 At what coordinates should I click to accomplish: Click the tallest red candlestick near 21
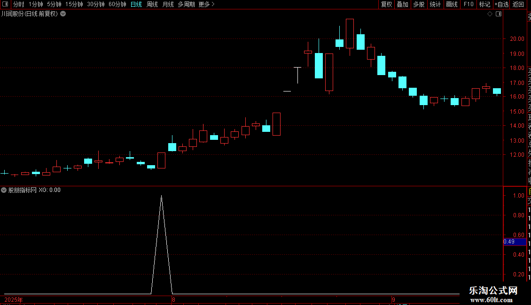pos(350,33)
